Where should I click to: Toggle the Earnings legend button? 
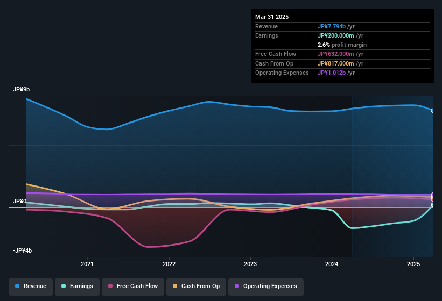[77, 286]
